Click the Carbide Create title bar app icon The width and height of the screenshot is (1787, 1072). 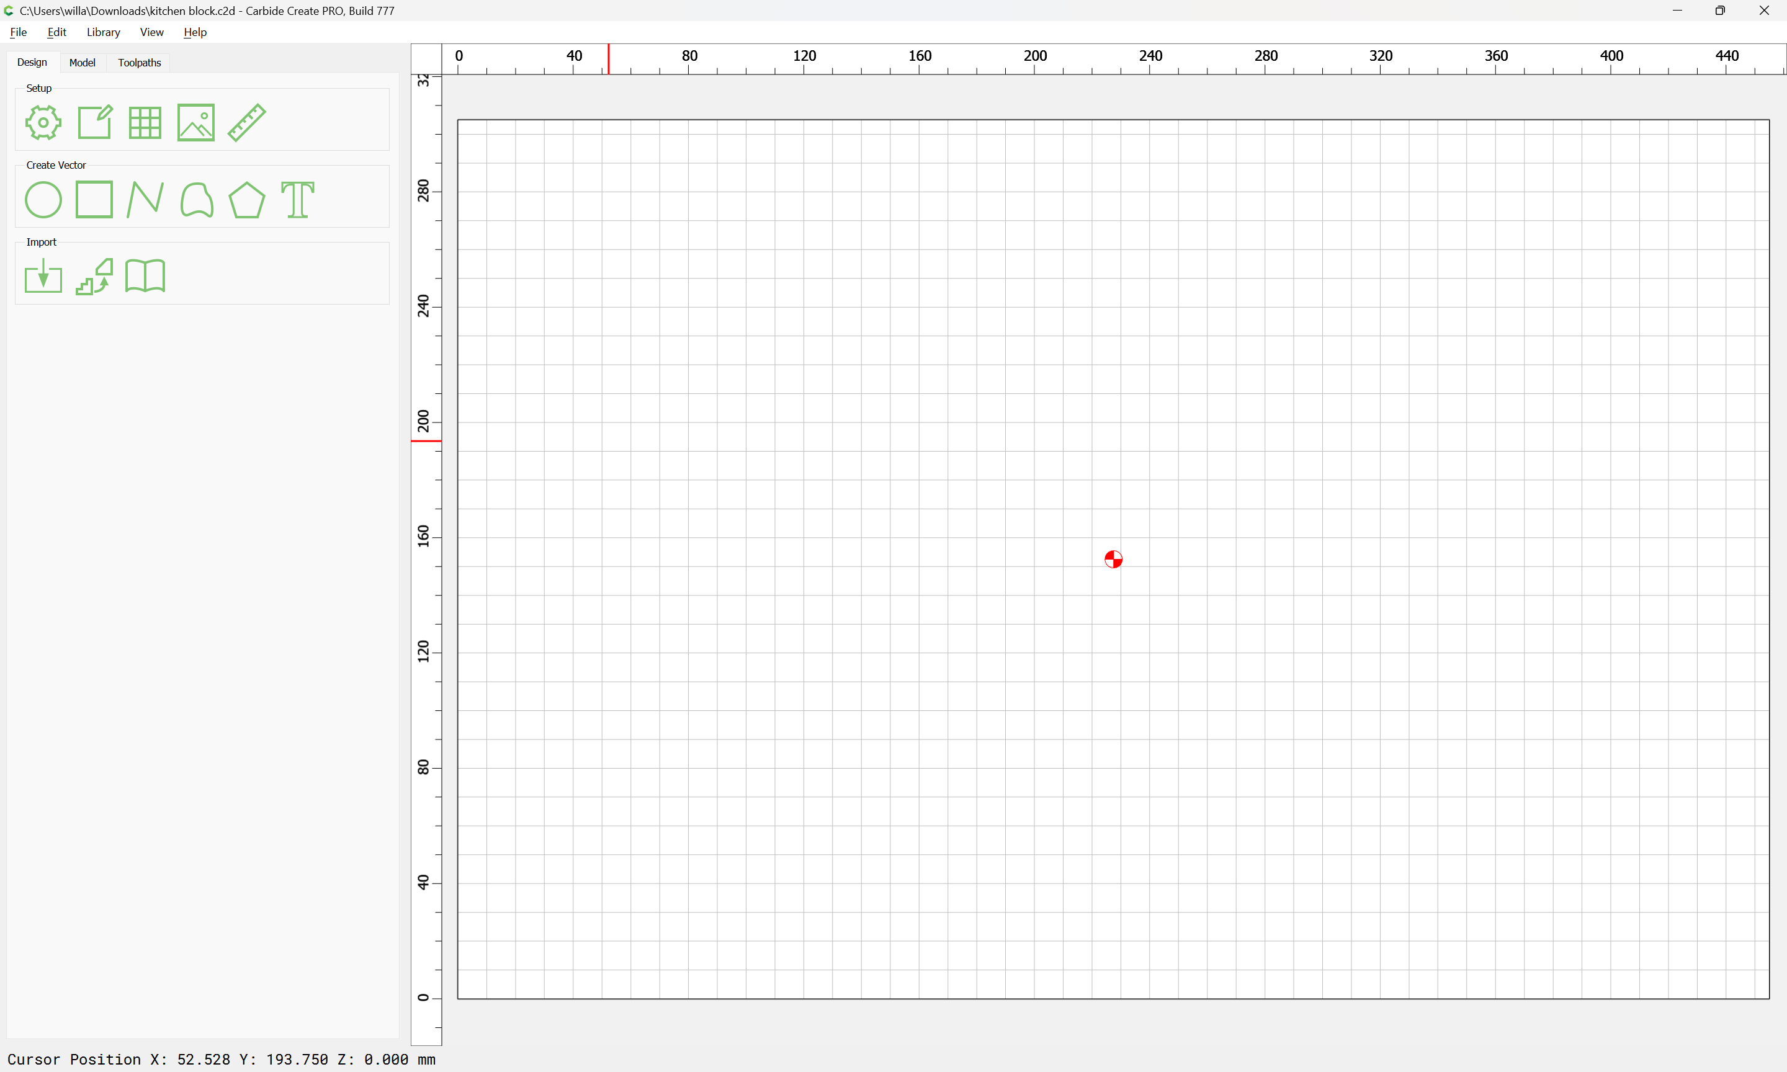coord(9,11)
